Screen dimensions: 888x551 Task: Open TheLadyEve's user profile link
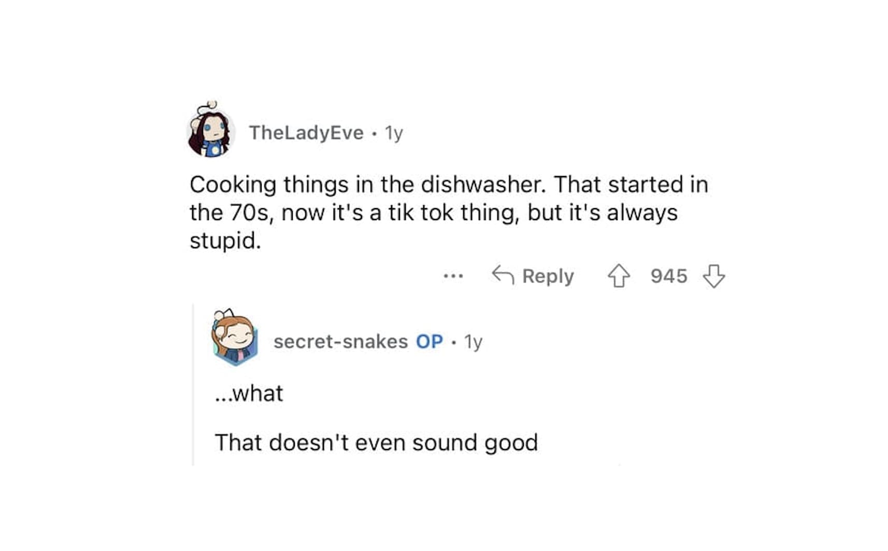pyautogui.click(x=306, y=133)
